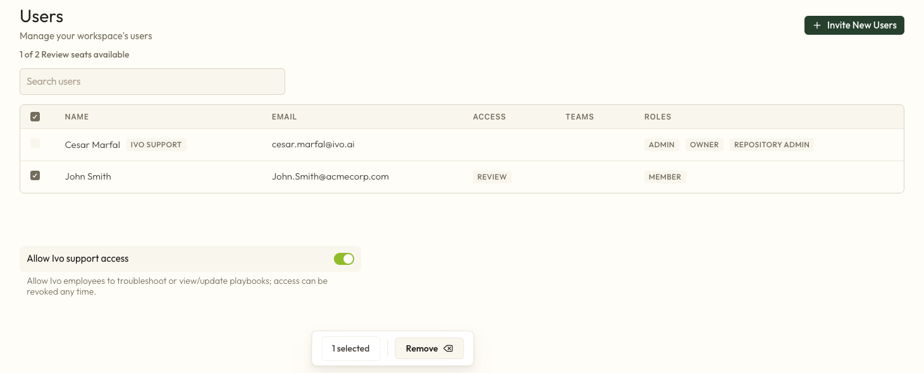Sort by the NAME column header
Image resolution: width=924 pixels, height=373 pixels.
pyautogui.click(x=77, y=117)
